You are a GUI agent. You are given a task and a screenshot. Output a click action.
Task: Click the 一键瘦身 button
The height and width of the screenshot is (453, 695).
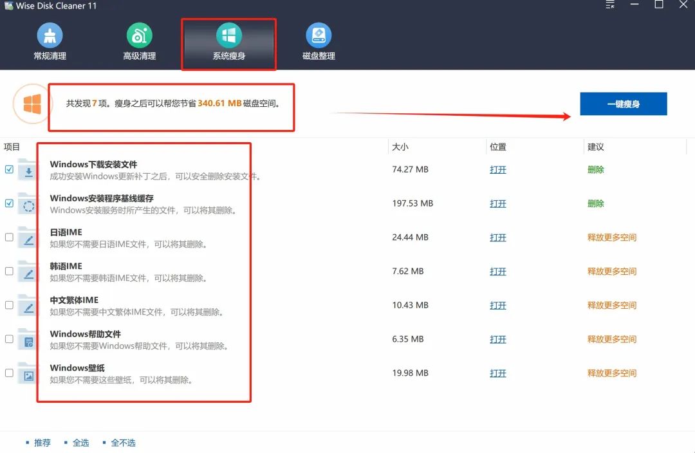(623, 104)
